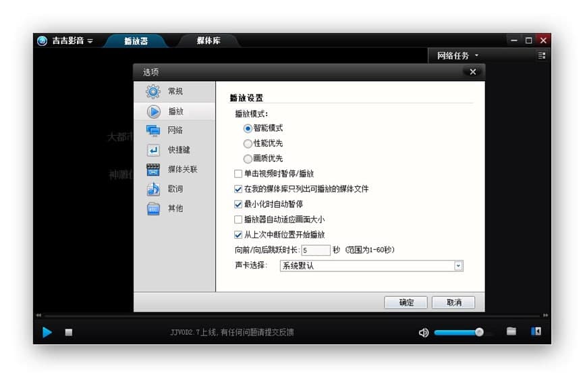The image size is (585, 378).
Task: Select the 歌词 music note icon
Action: (153, 189)
